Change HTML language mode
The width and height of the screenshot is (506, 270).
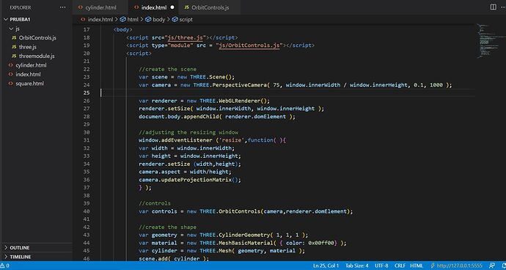pos(417,266)
